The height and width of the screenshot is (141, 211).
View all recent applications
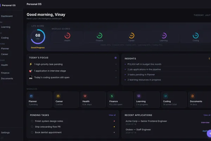[x=207, y=115]
